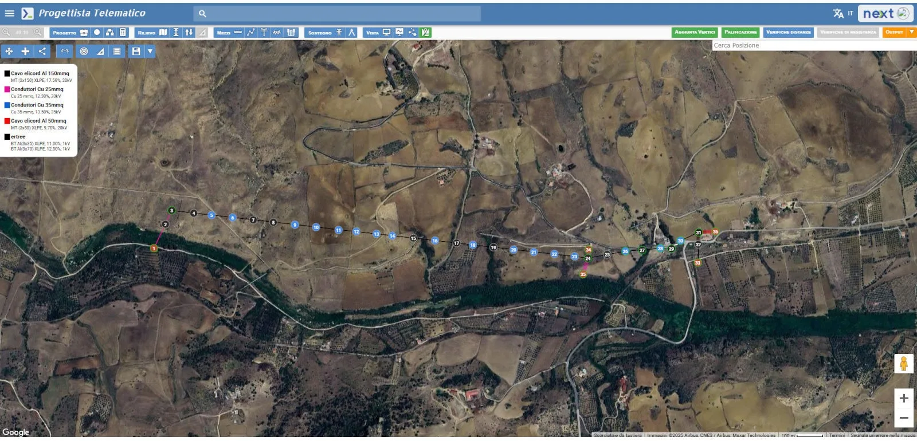Click the Vista monitor icon
Viewport: 917px width, 441px height.
386,33
